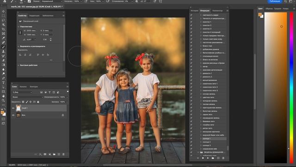Lock all for the layer

tap(38, 102)
